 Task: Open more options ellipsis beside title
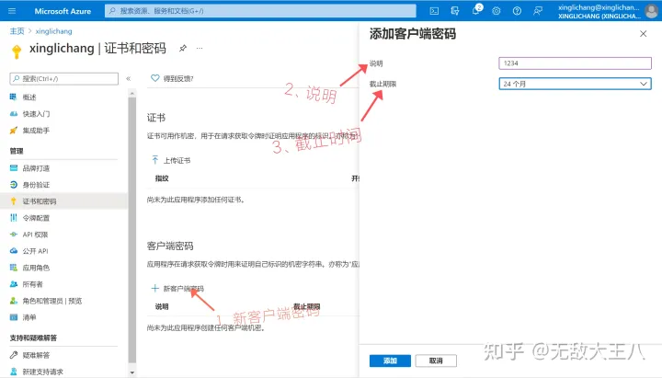[200, 48]
